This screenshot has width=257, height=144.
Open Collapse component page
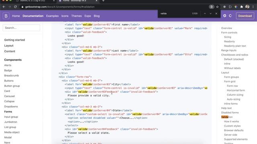click(9, 101)
